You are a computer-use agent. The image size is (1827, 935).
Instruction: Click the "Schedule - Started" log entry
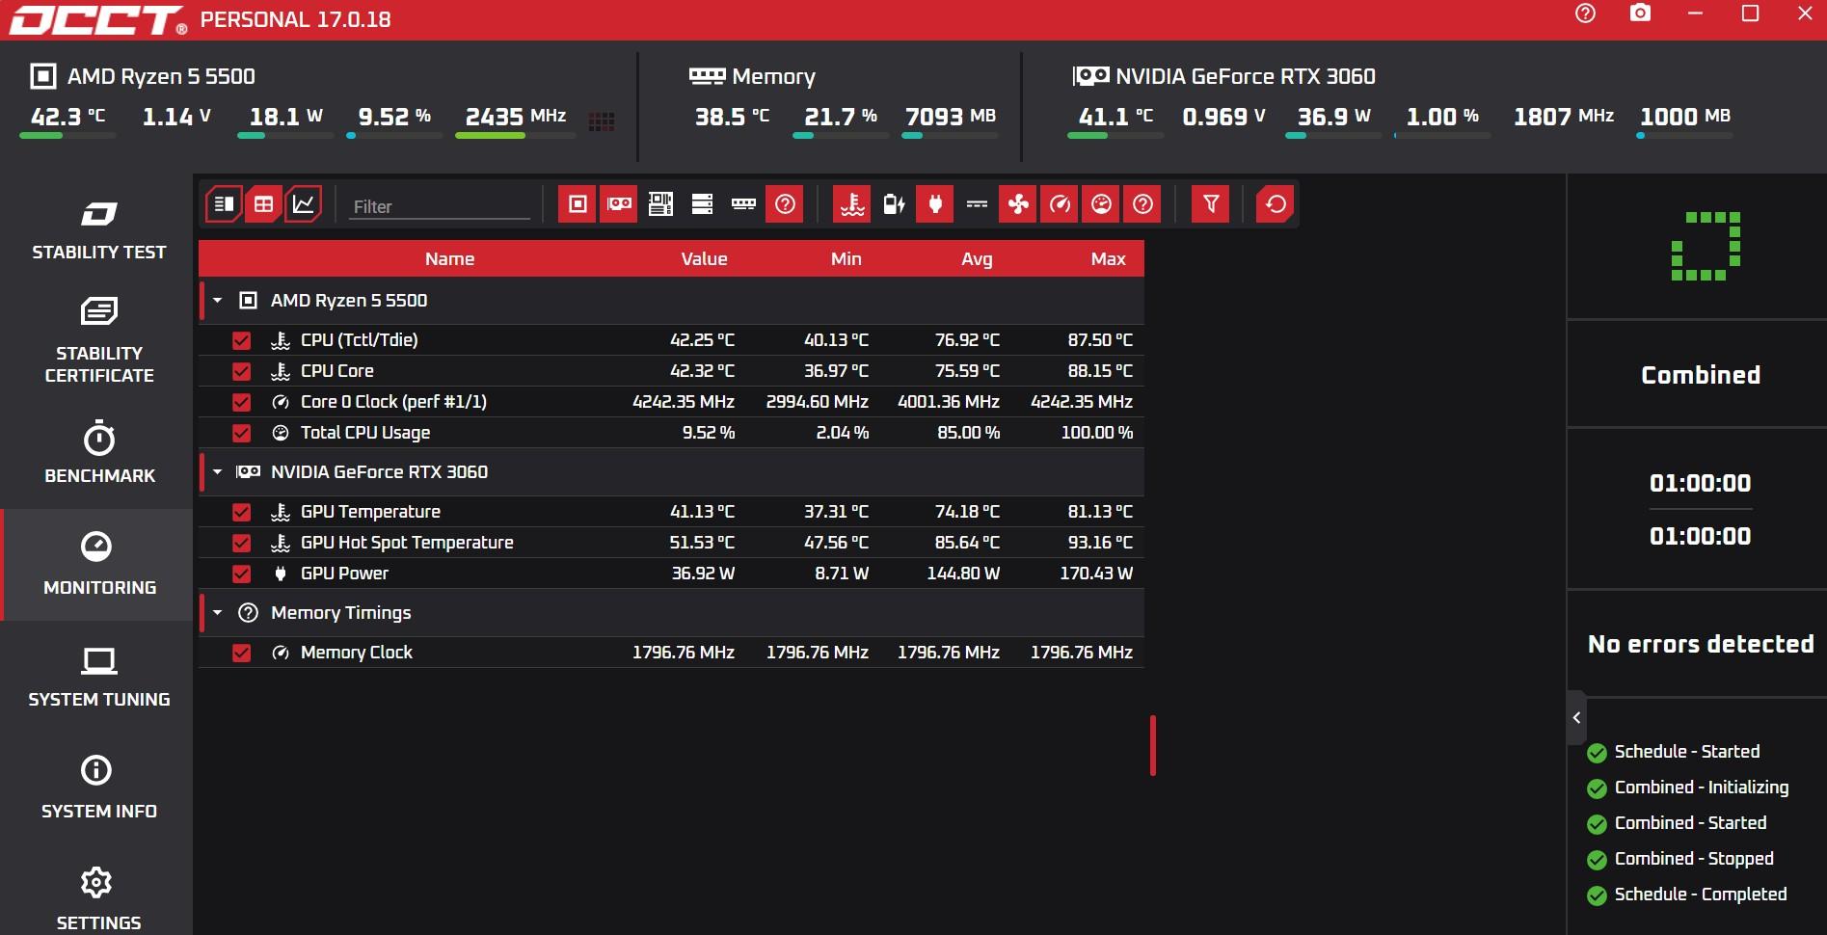point(1686,752)
